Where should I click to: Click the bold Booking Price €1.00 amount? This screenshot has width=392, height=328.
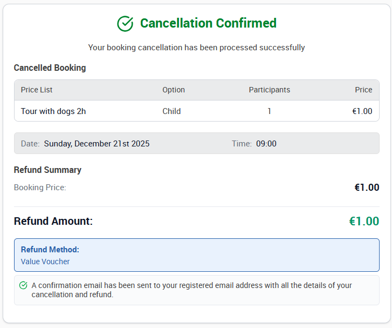[367, 188]
